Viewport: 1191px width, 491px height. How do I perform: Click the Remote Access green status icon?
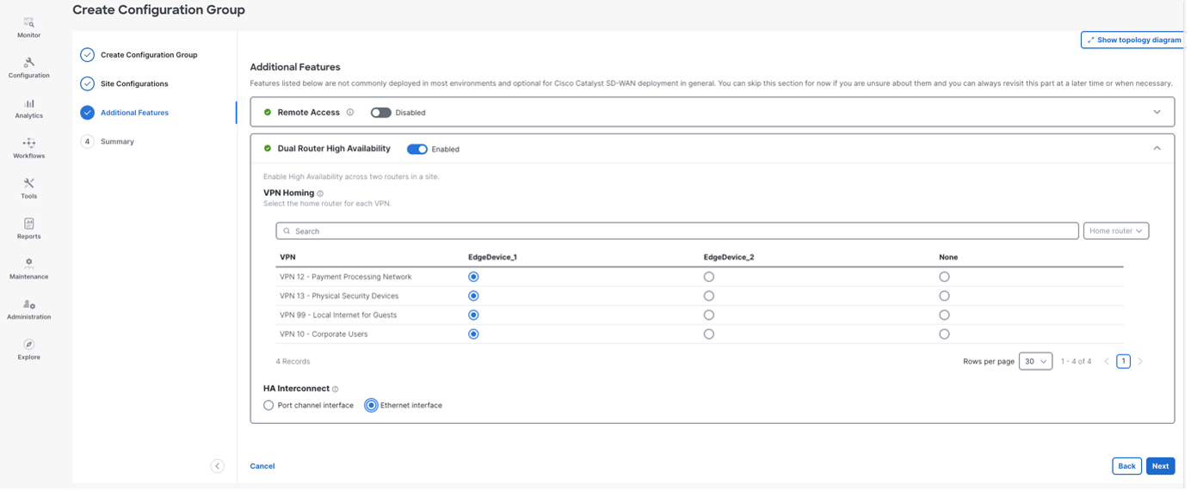pos(268,113)
